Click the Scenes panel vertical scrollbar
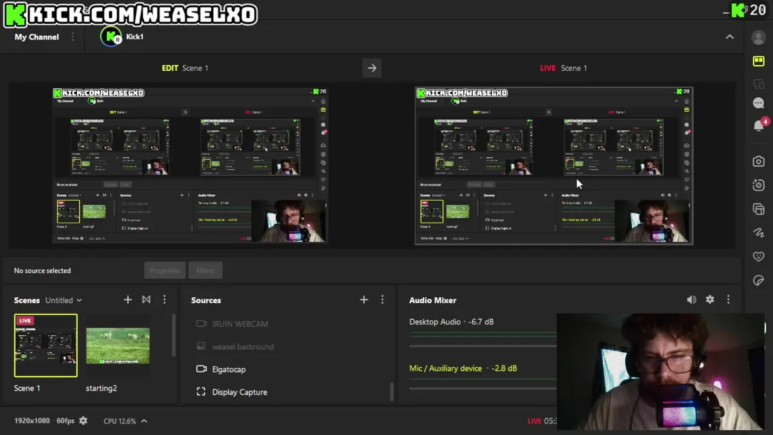Screen dimensions: 773x435 tap(174, 335)
